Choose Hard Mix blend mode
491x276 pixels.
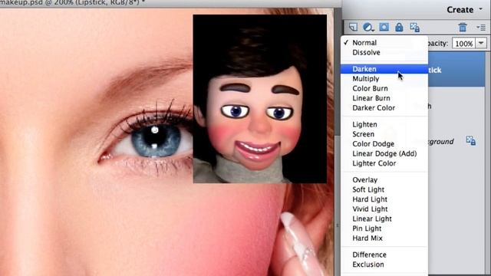coord(384,238)
